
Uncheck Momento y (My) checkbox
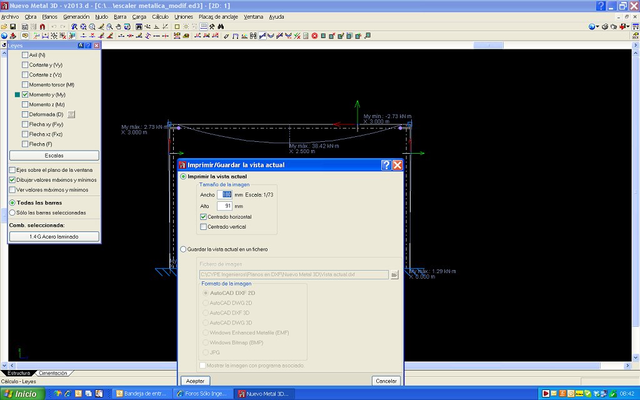coord(25,94)
